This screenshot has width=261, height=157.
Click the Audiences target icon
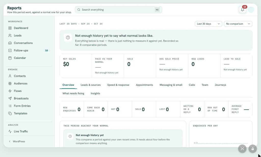point(10,83)
